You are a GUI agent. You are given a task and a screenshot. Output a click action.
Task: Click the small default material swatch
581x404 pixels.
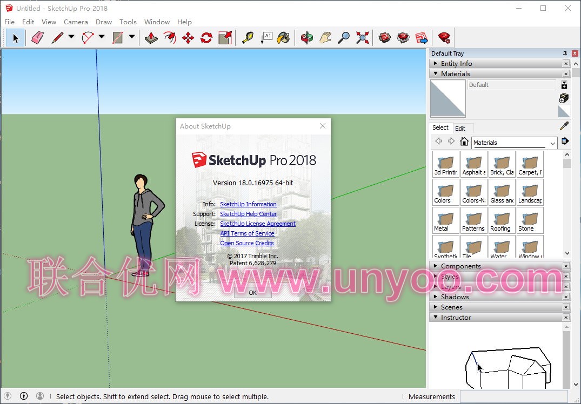pyautogui.click(x=564, y=111)
